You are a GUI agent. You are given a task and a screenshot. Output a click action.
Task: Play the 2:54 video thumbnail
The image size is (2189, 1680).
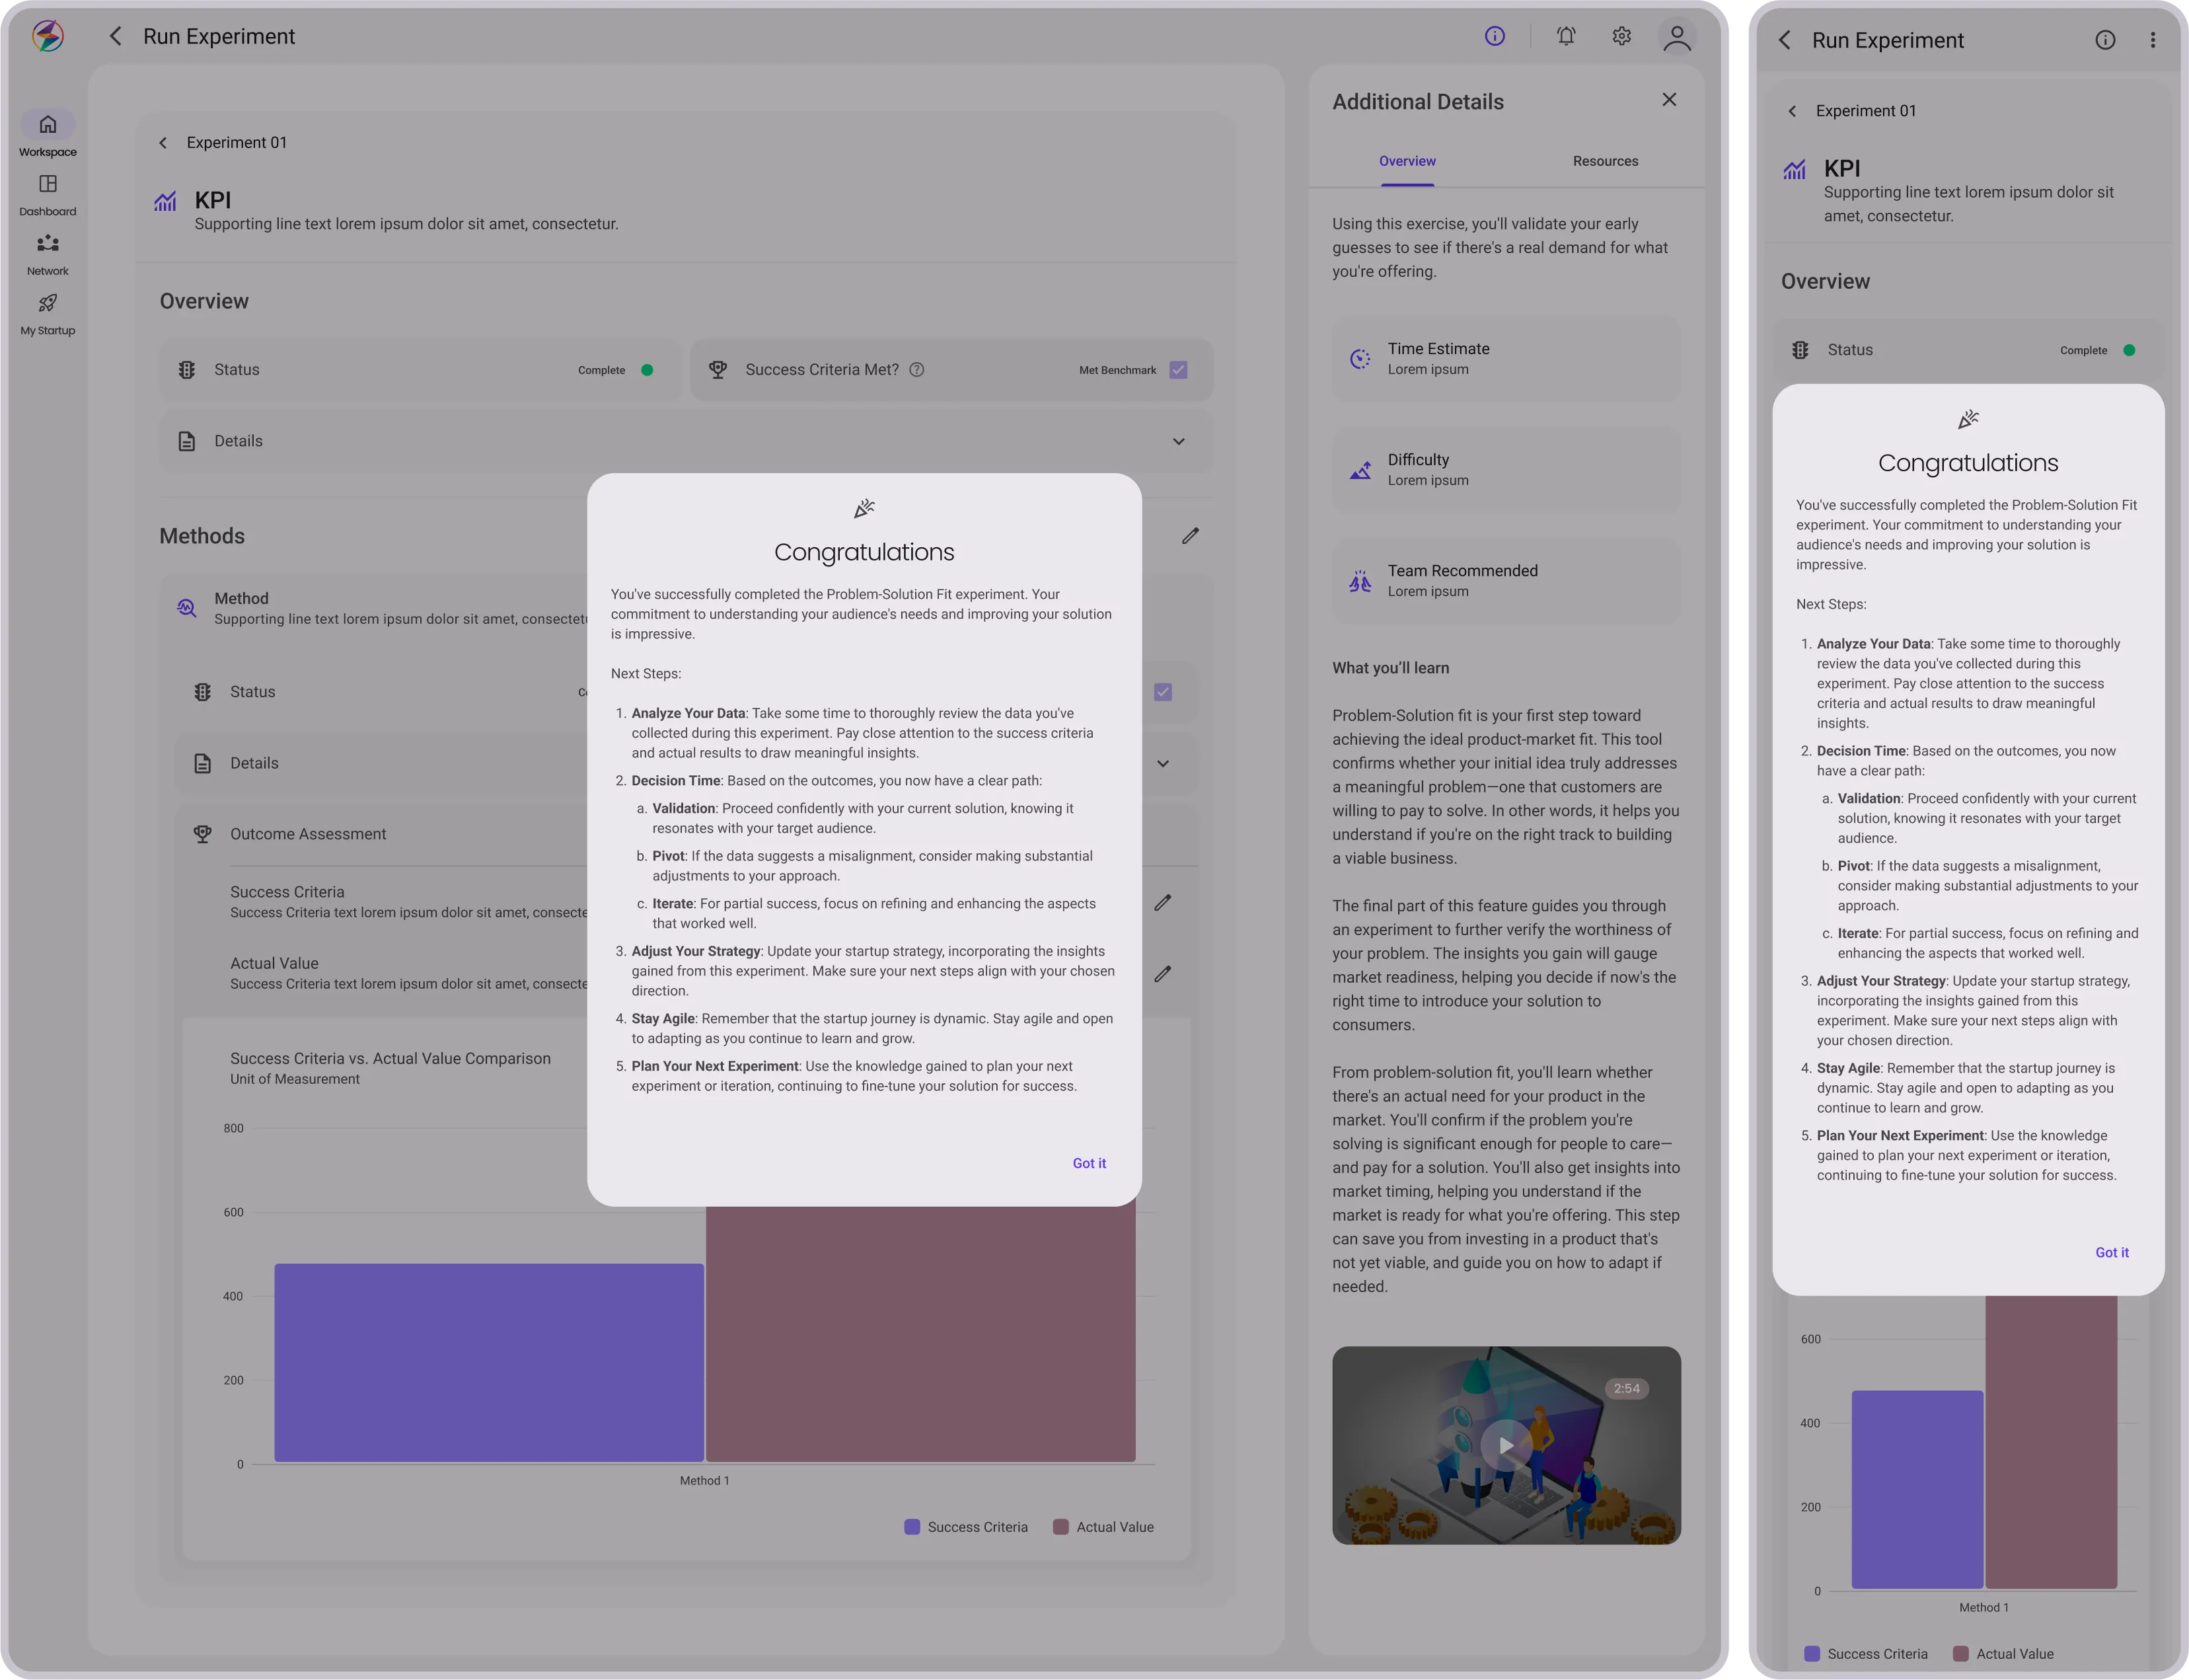pos(1505,1445)
